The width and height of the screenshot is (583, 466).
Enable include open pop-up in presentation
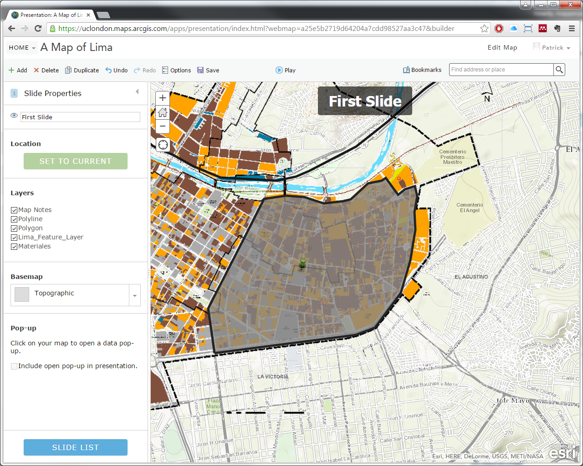pos(14,366)
